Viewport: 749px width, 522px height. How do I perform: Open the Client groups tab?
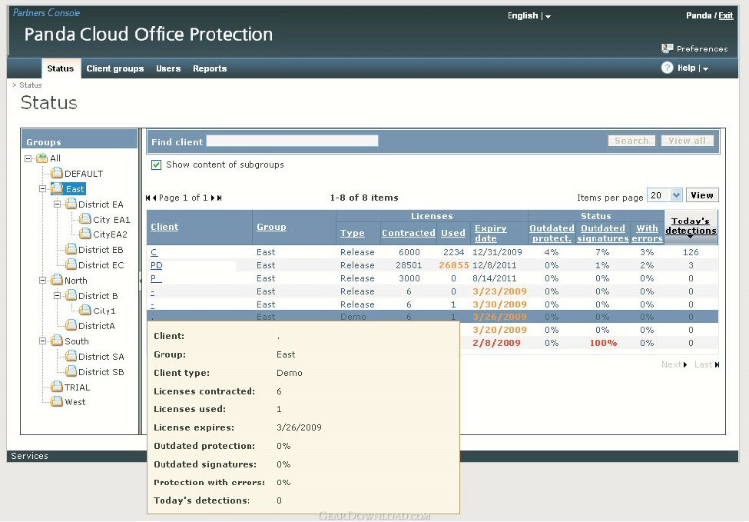tap(115, 68)
